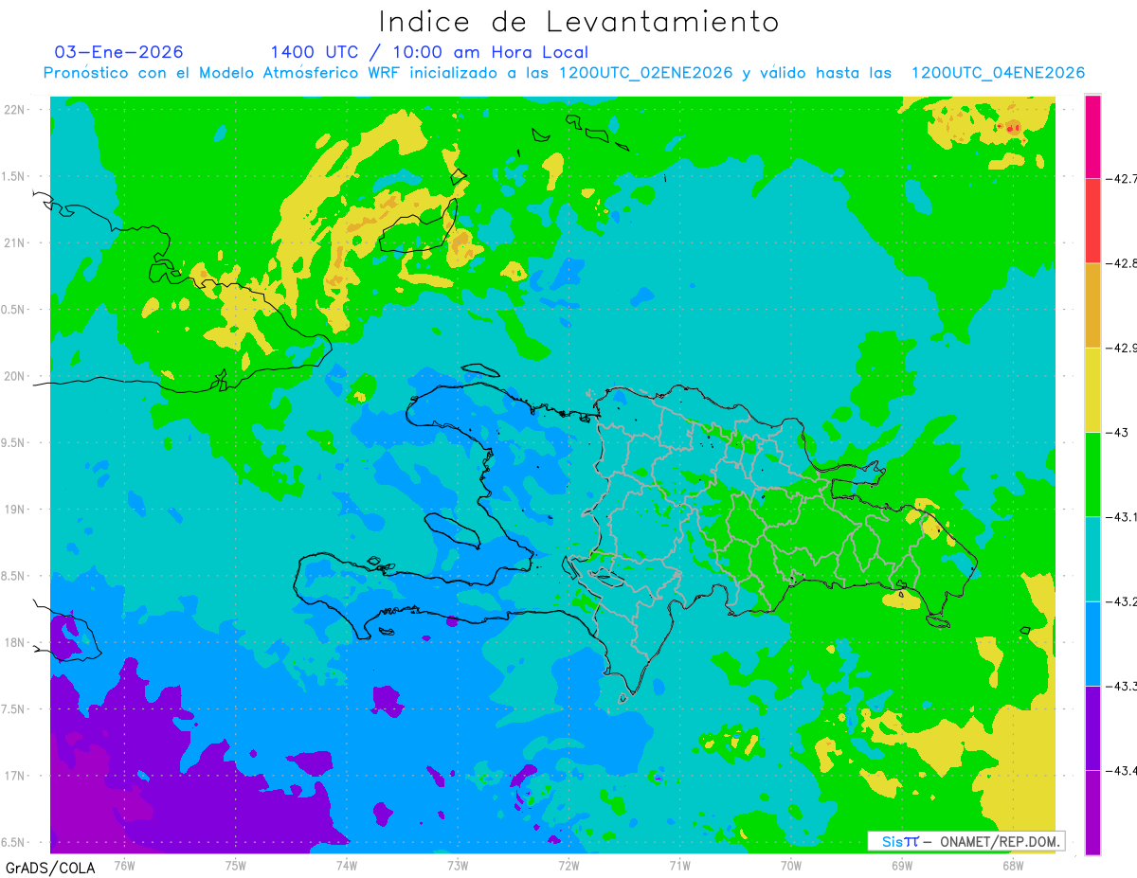Click the 'GrADS/COLA' label

tap(49, 868)
